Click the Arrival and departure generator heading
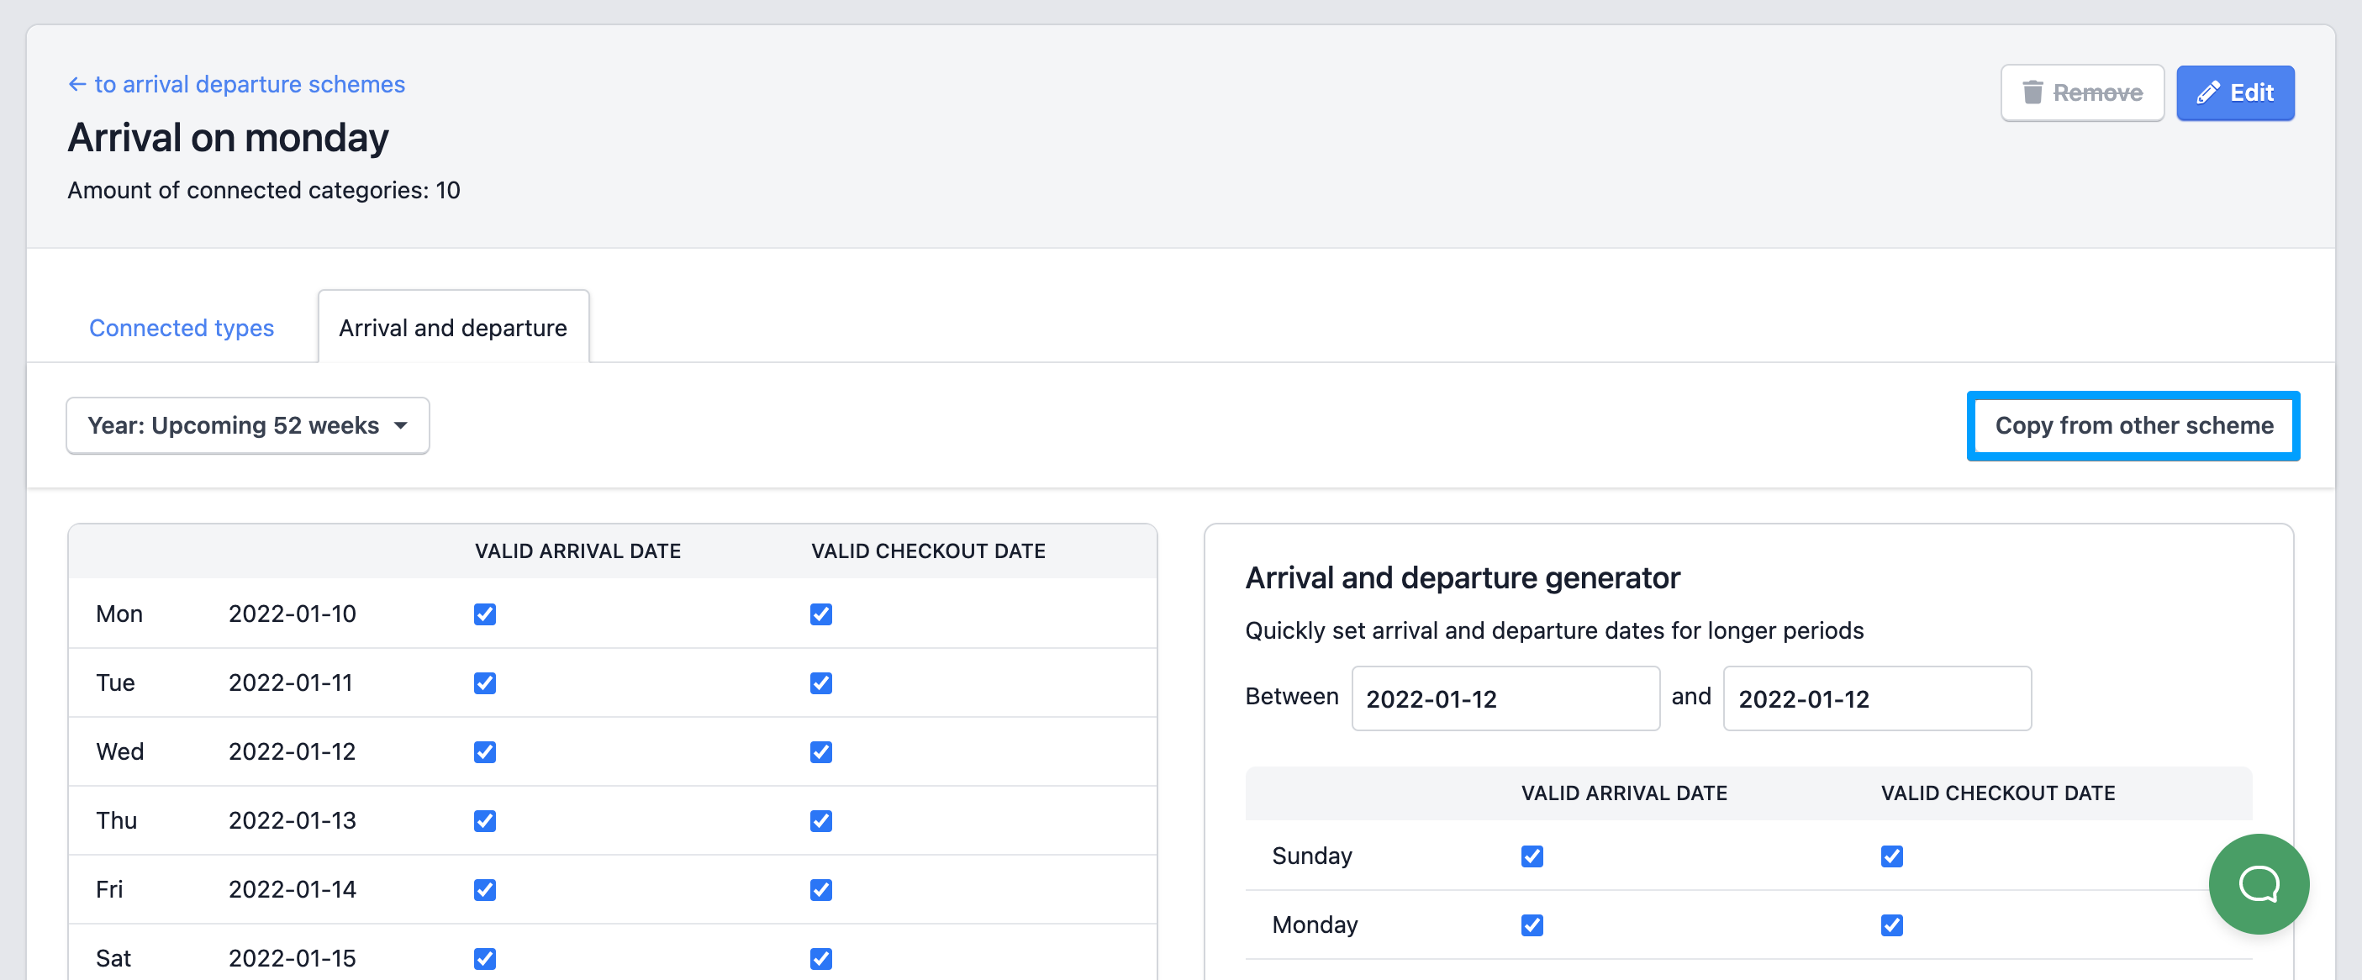 [1463, 578]
